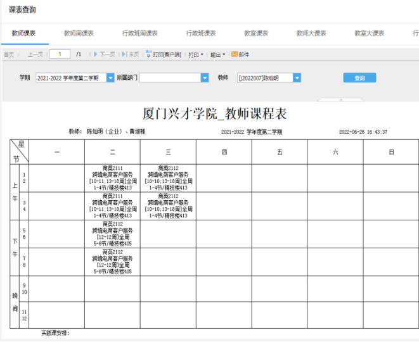Viewport: 419px width, 342px height.
Task: Click title 厦门兴才学院_教师课程表
Action: 215,113
